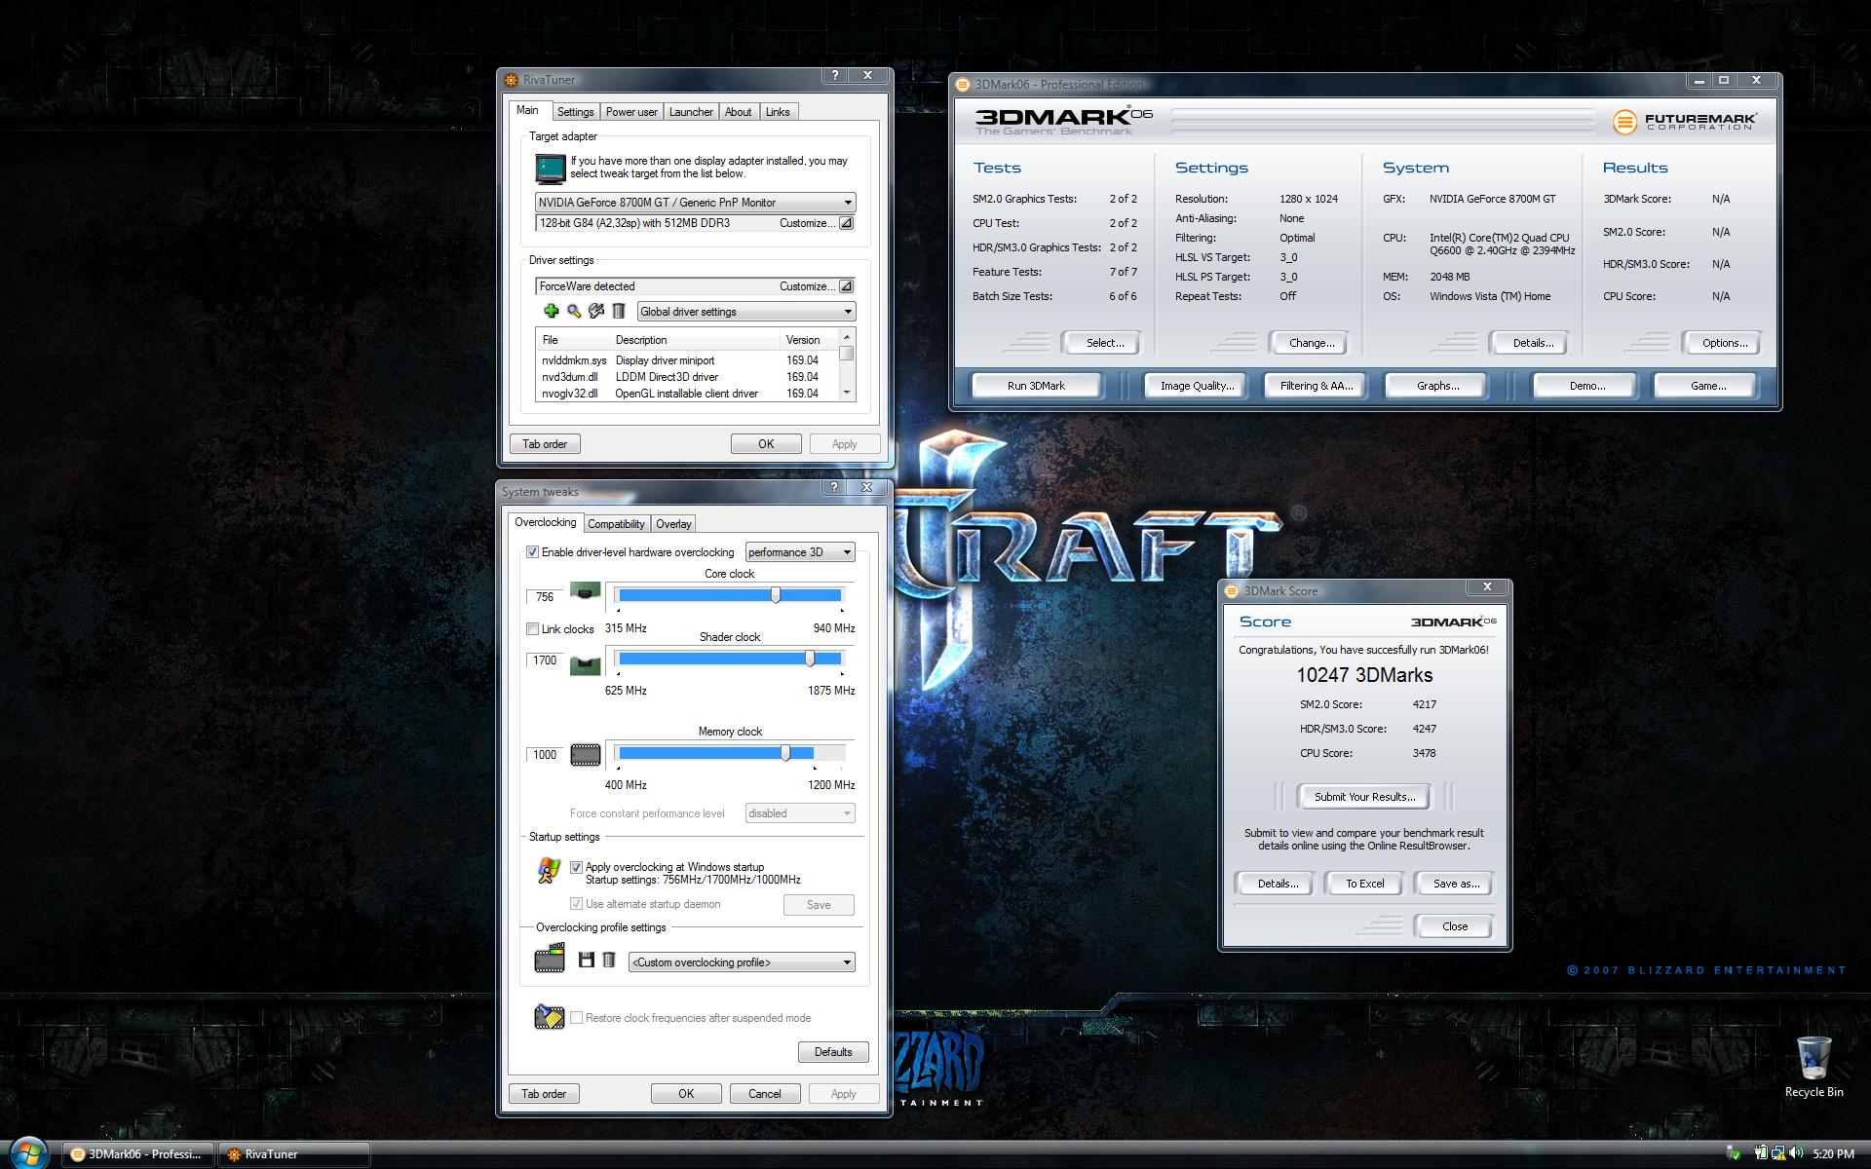The image size is (1871, 1169).
Task: Open the Compatibility tab in System tweaks
Action: click(616, 524)
